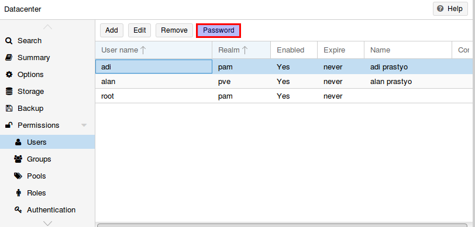The height and width of the screenshot is (227, 475).
Task: Sort by the Realm column header
Action: [x=242, y=50]
